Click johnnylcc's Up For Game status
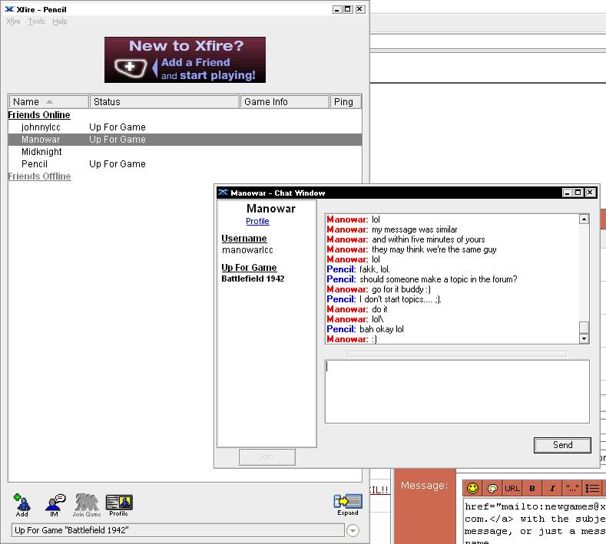This screenshot has width=606, height=544. coord(118,127)
